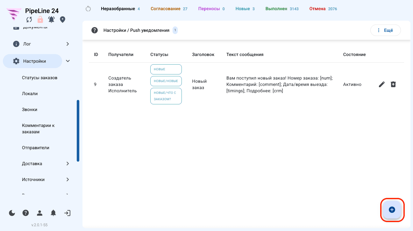Expand the Лог menu chevron
The width and height of the screenshot is (413, 231).
pyautogui.click(x=68, y=44)
